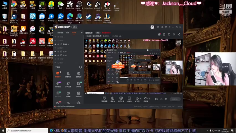Image resolution: width=236 pixels, height=133 pixels.
Task: Open Google Chrome desktop shortcut
Action: point(14,6)
